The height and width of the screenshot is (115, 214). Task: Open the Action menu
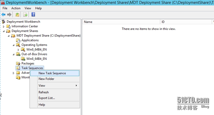[16, 8]
